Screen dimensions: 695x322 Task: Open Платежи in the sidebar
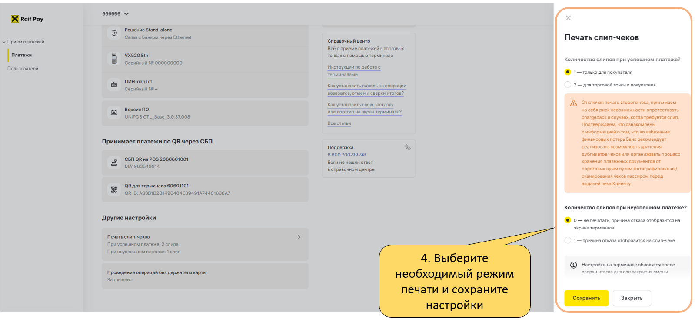pyautogui.click(x=22, y=55)
